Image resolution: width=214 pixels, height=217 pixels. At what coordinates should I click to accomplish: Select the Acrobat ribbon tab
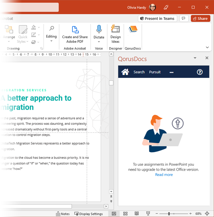click(6, 18)
